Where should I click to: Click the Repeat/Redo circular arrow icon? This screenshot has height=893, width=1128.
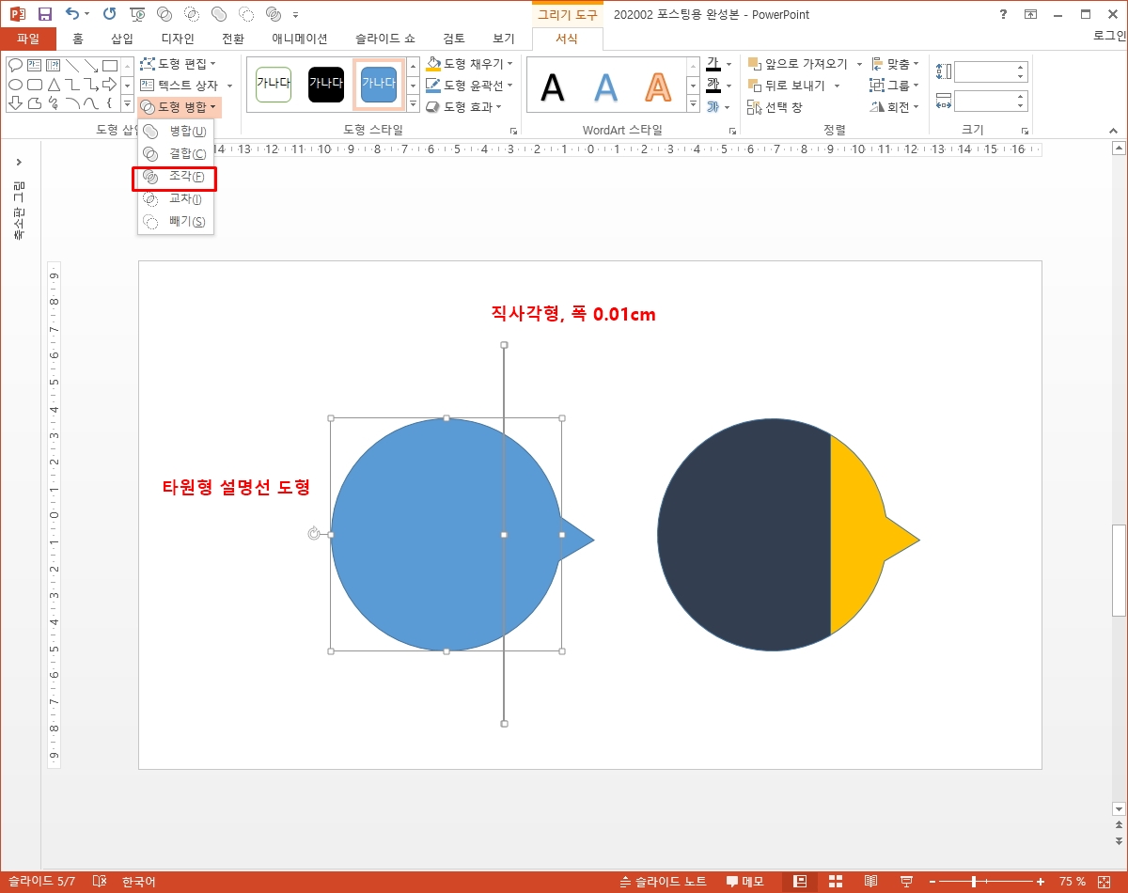pyautogui.click(x=110, y=14)
